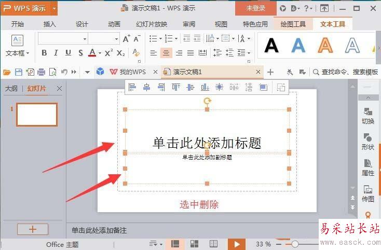381x250 pixels.
Task: Switch to 大纲 outline pane
Action: click(x=11, y=89)
